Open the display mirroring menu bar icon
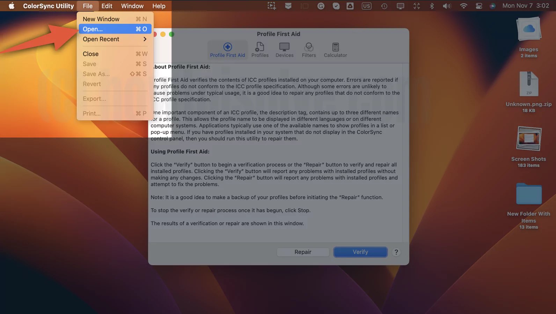This screenshot has height=314, width=556. [x=400, y=6]
